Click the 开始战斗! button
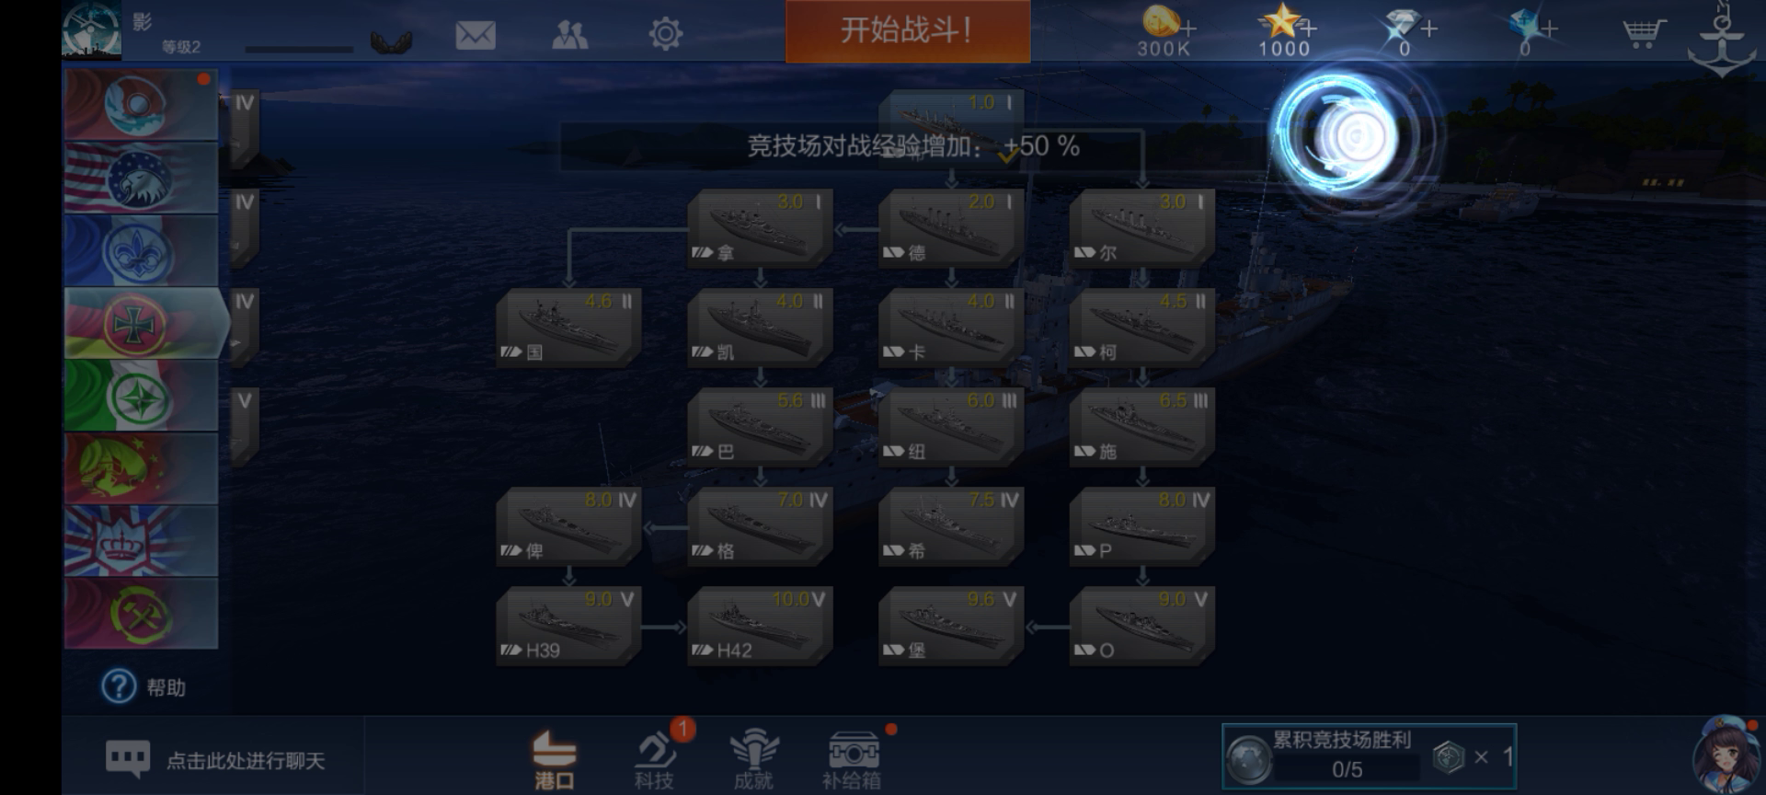This screenshot has height=795, width=1766. [x=907, y=30]
